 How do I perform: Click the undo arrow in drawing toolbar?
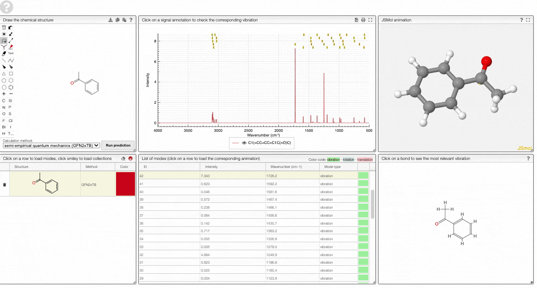[x=11, y=27]
